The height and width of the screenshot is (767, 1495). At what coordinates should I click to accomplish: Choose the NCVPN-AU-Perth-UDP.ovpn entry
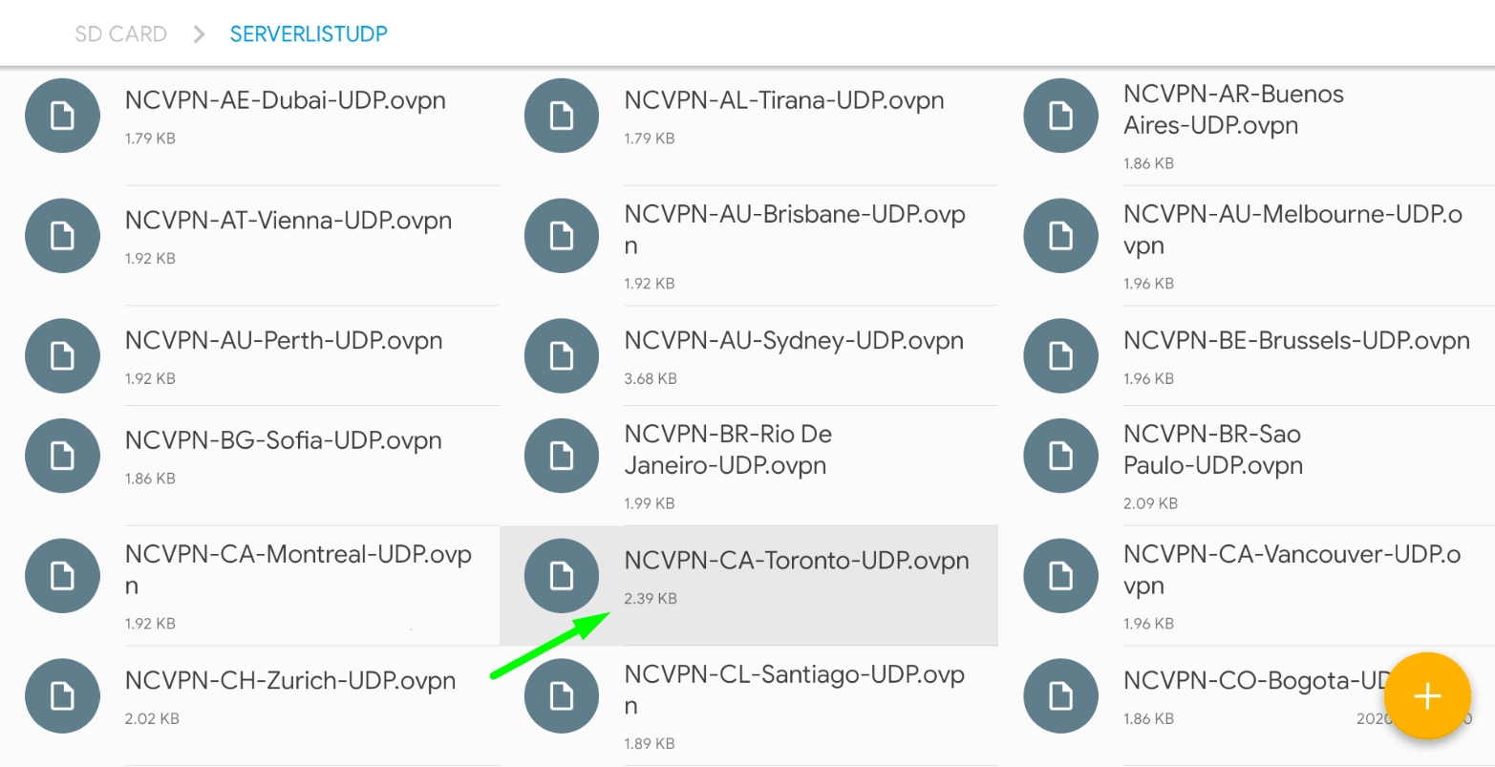(x=284, y=341)
